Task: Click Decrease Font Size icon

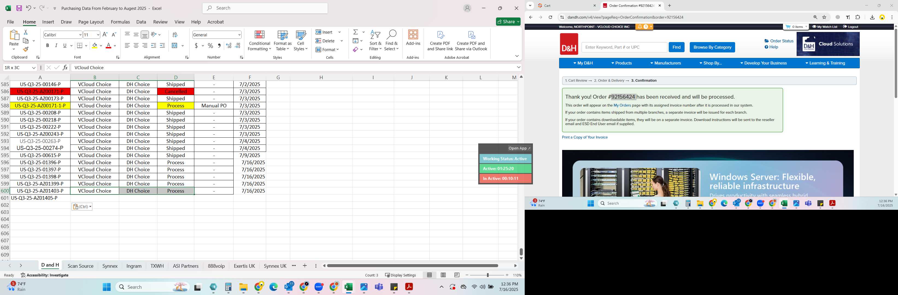Action: pyautogui.click(x=114, y=34)
